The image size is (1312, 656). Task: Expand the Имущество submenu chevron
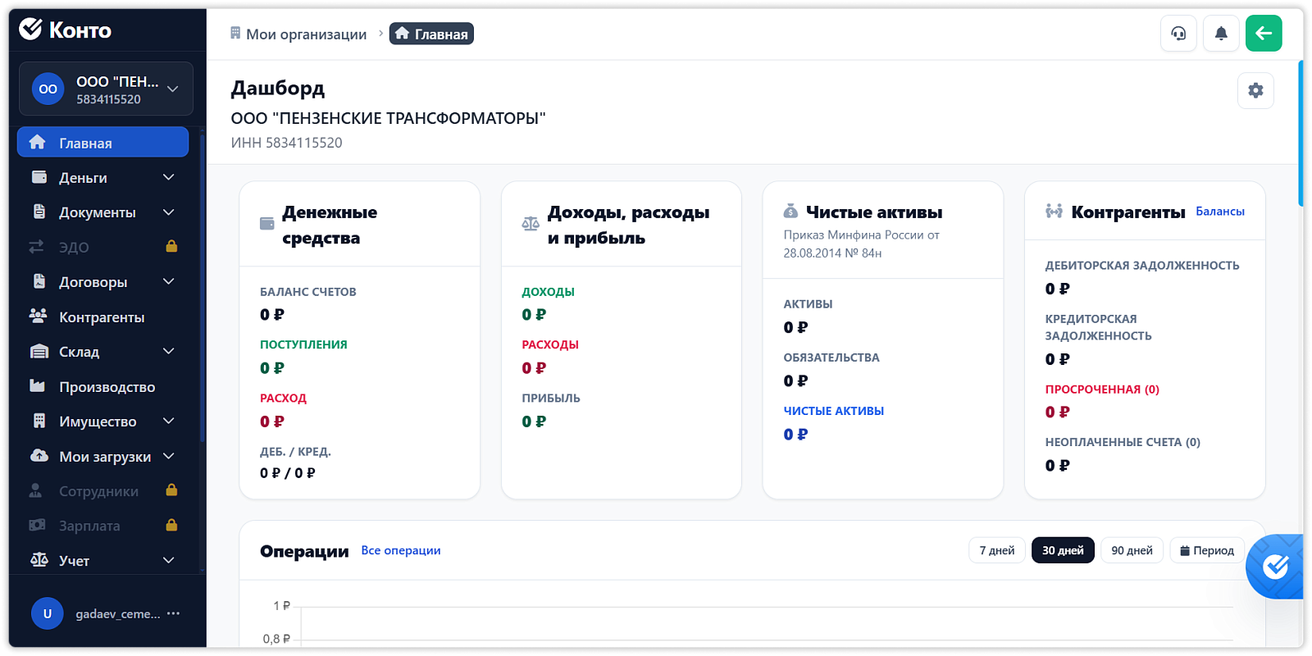click(x=168, y=421)
